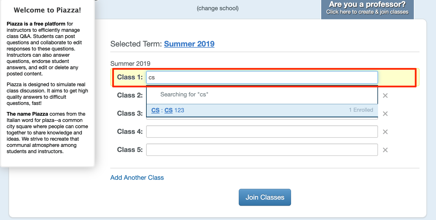
Task: Click the Welcome to Piazza! heading
Action: 47,10
